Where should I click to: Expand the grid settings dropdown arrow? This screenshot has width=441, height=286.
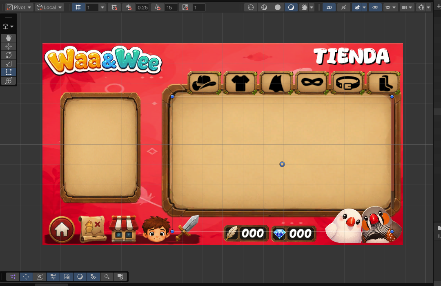102,7
